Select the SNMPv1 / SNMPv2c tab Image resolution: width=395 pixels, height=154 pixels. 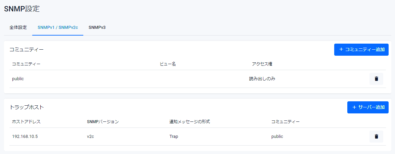pyautogui.click(x=58, y=28)
